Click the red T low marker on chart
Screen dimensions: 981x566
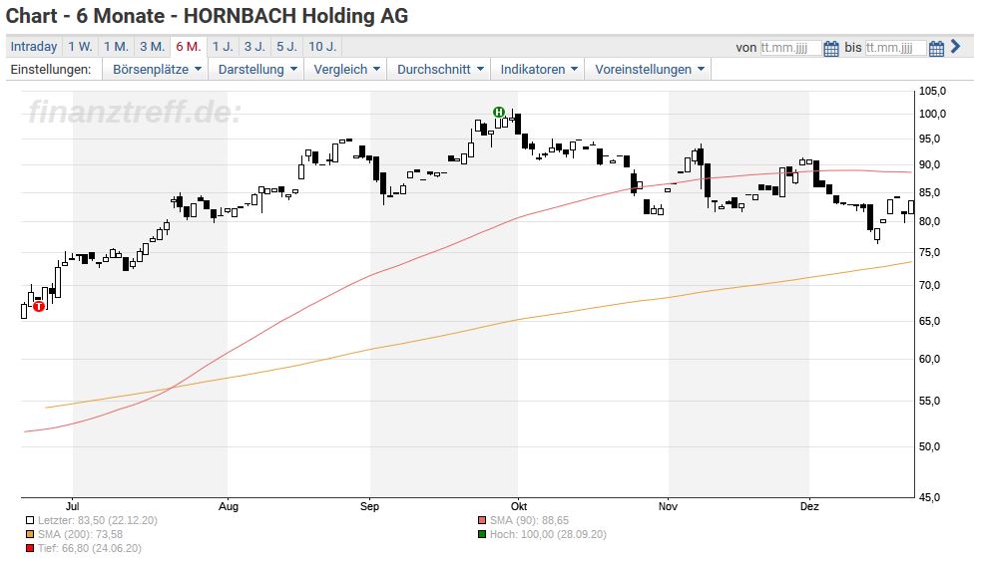click(x=39, y=306)
